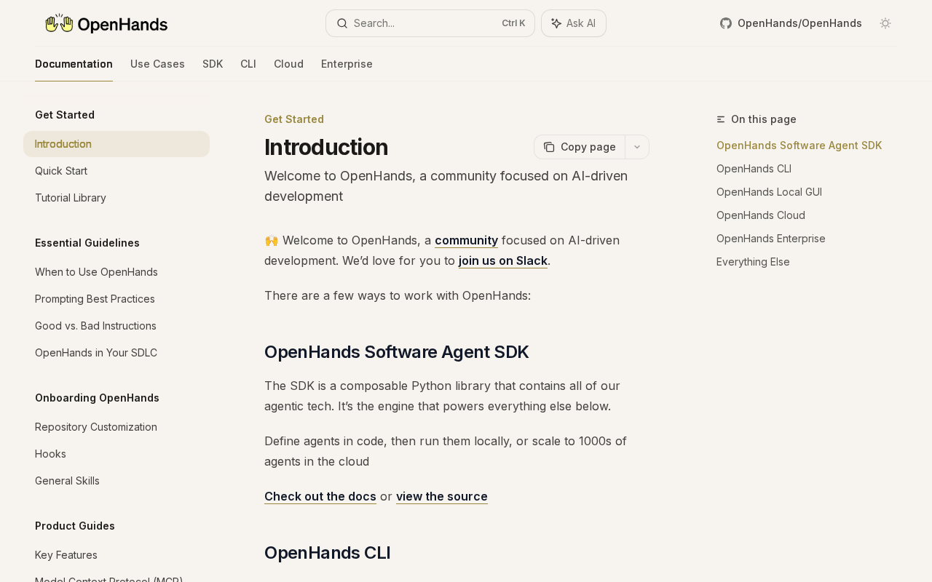Click the GitHub icon in the header
This screenshot has height=582, width=932.
pyautogui.click(x=726, y=23)
